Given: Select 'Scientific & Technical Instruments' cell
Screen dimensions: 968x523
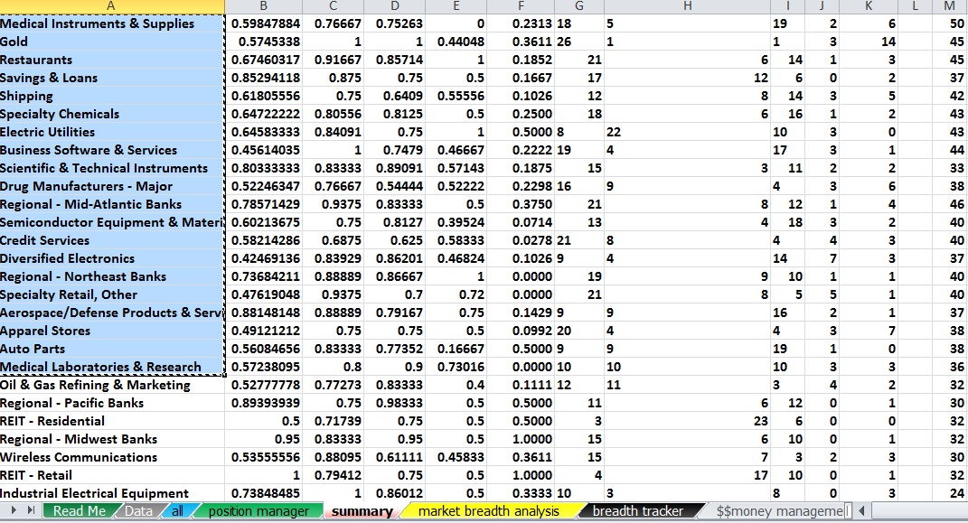Looking at the screenshot, I should coord(112,168).
